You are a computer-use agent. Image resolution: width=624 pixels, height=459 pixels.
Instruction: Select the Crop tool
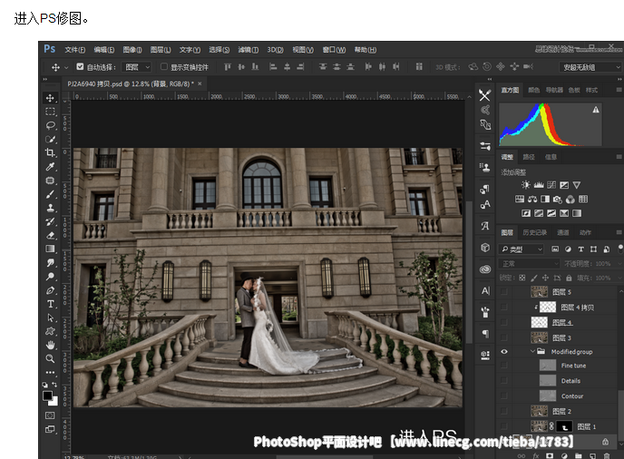pyautogui.click(x=50, y=153)
